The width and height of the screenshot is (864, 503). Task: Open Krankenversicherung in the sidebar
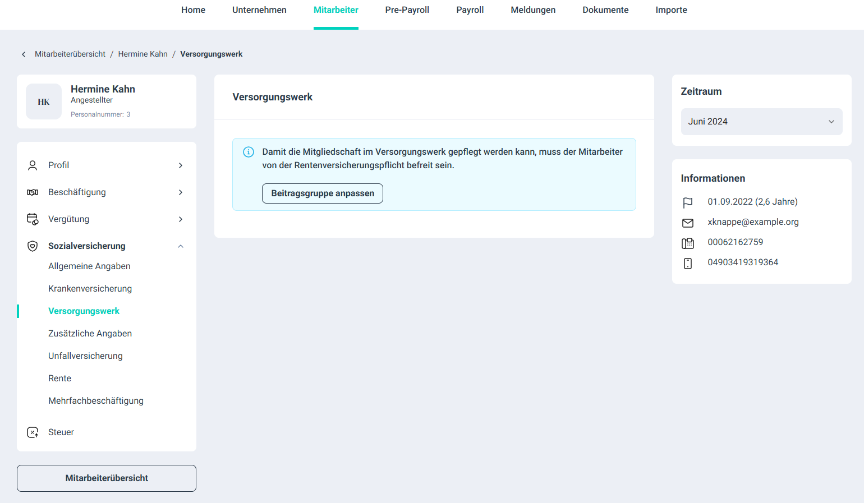point(90,289)
